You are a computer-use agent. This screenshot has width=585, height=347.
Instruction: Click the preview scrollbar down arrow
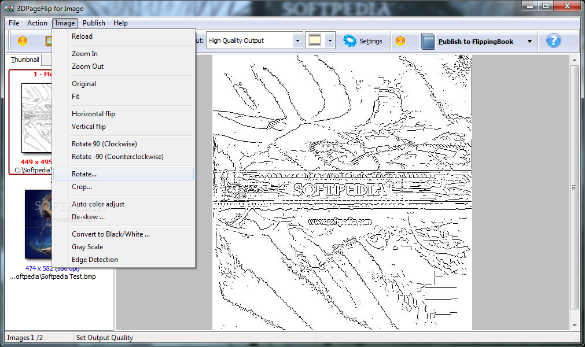coord(574,326)
